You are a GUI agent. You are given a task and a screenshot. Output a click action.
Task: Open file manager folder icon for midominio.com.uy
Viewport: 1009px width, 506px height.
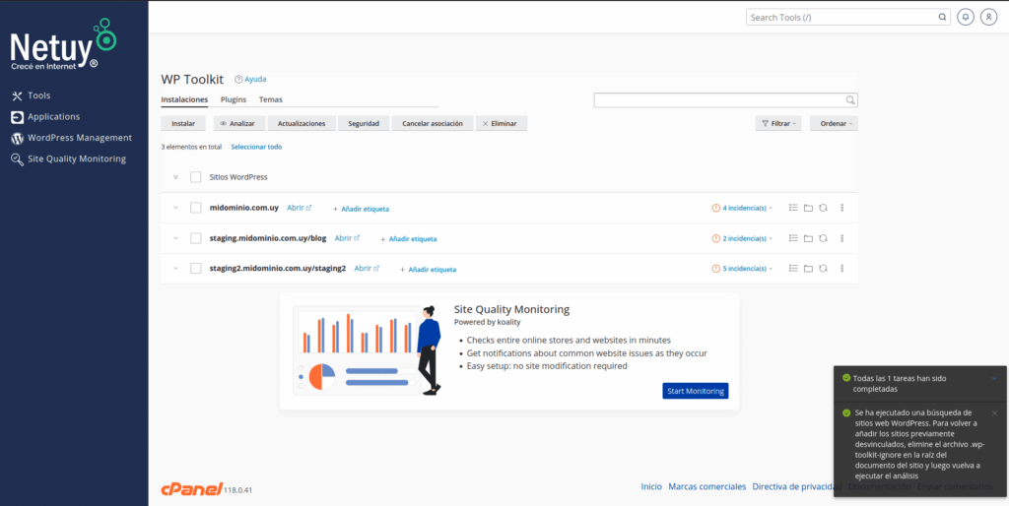(808, 208)
